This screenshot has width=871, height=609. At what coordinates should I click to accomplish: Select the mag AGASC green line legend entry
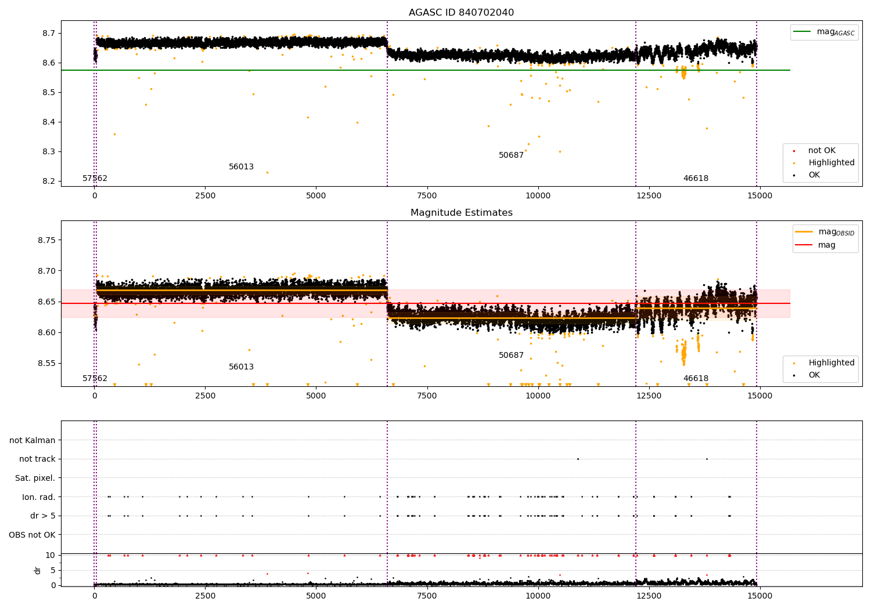pos(824,32)
